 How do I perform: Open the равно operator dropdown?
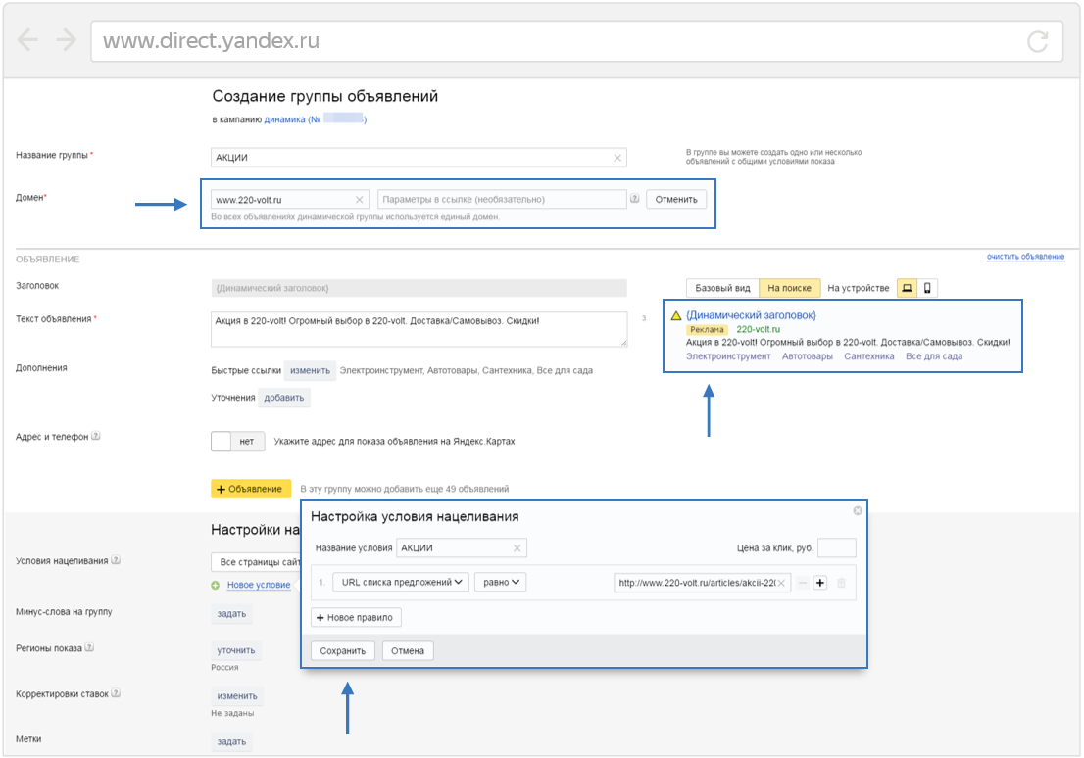tap(501, 583)
